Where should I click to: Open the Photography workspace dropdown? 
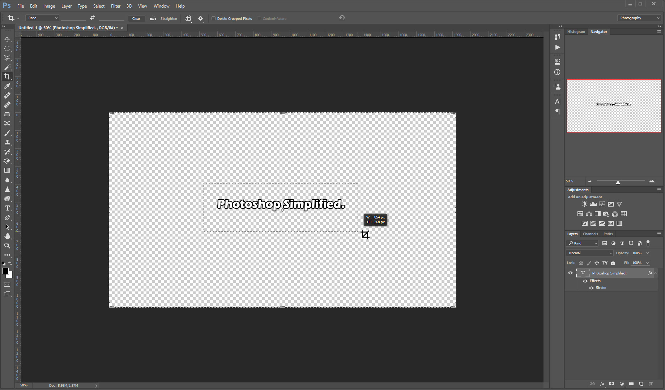point(639,18)
